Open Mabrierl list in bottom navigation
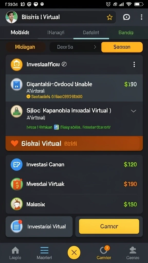This screenshot has width=148, height=263. pos(44,253)
